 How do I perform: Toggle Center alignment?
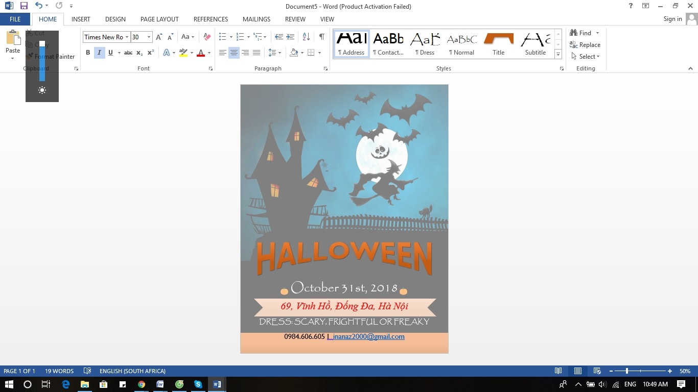[234, 53]
